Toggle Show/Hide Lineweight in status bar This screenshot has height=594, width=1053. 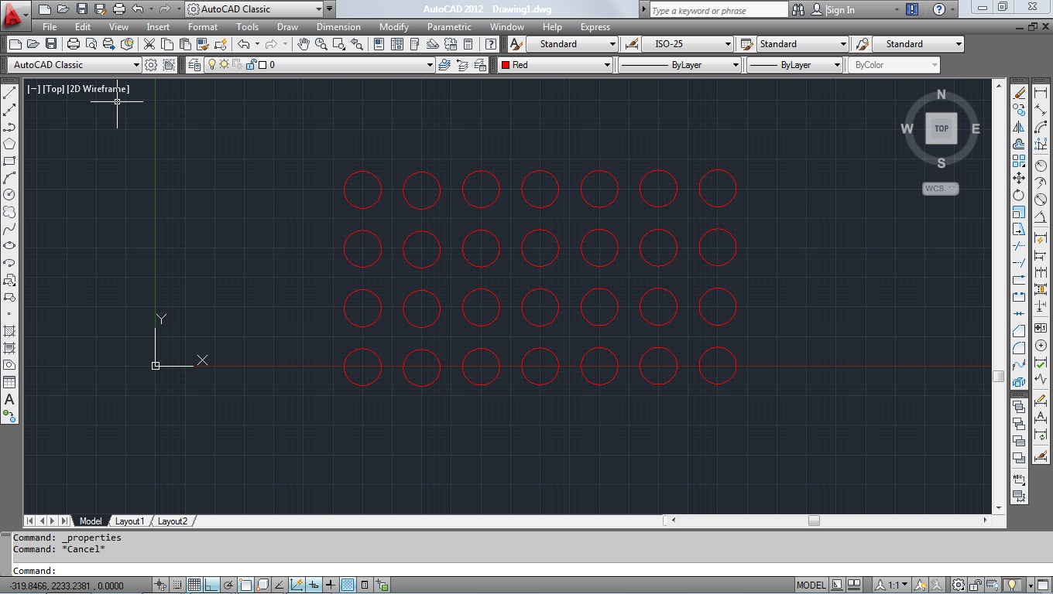pyautogui.click(x=331, y=585)
